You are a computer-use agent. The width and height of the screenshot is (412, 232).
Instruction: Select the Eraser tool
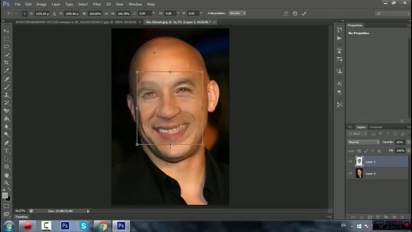coord(6,111)
